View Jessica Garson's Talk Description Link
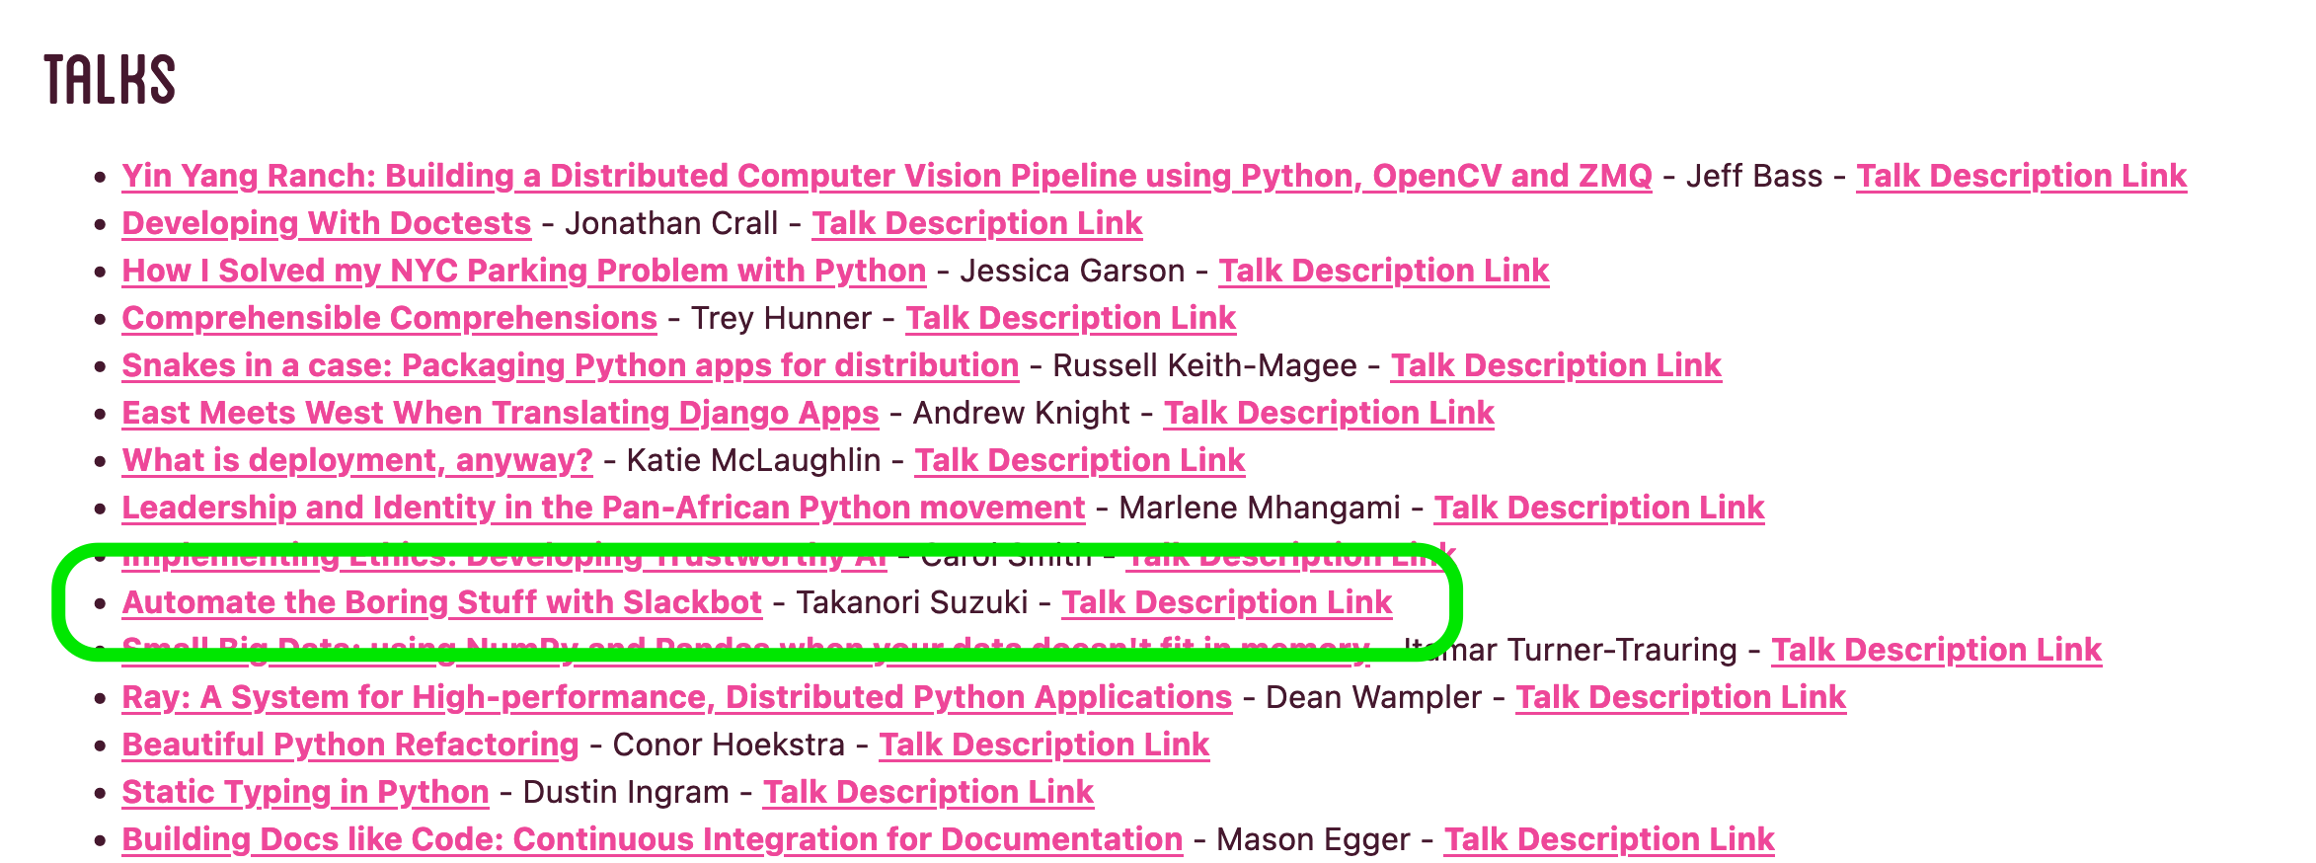 point(1383,271)
